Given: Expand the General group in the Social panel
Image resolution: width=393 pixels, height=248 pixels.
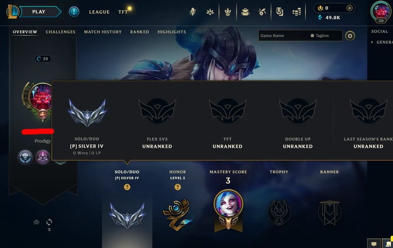Looking at the screenshot, I should coord(382,42).
